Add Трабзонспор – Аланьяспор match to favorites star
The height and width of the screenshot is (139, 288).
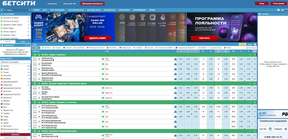[x=39, y=59]
